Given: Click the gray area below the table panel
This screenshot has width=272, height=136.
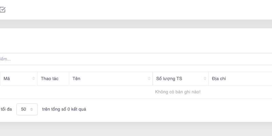Looking at the screenshot, I should click(136, 129).
